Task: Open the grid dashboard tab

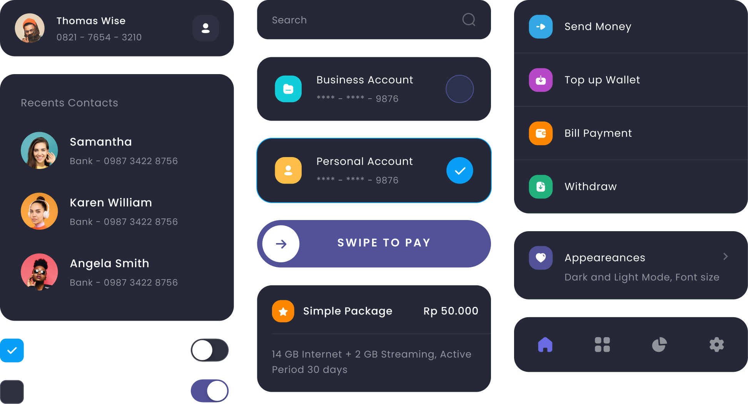Action: (x=602, y=344)
